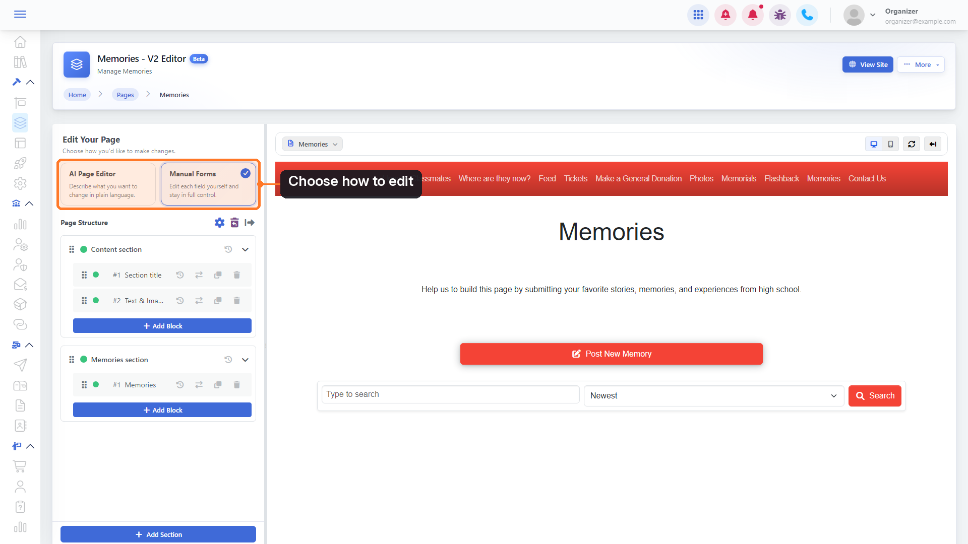
Task: Toggle Section title block status dot
Action: click(x=96, y=275)
